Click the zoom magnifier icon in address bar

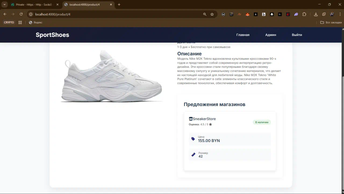[205, 14]
